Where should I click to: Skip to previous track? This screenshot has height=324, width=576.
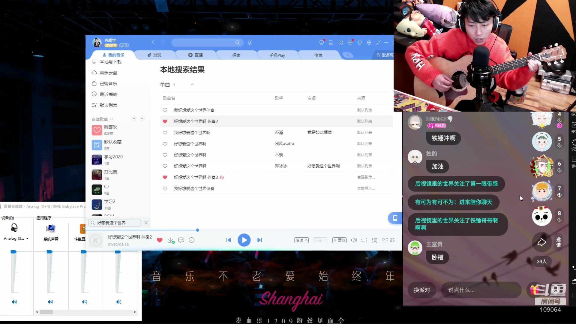(x=229, y=240)
